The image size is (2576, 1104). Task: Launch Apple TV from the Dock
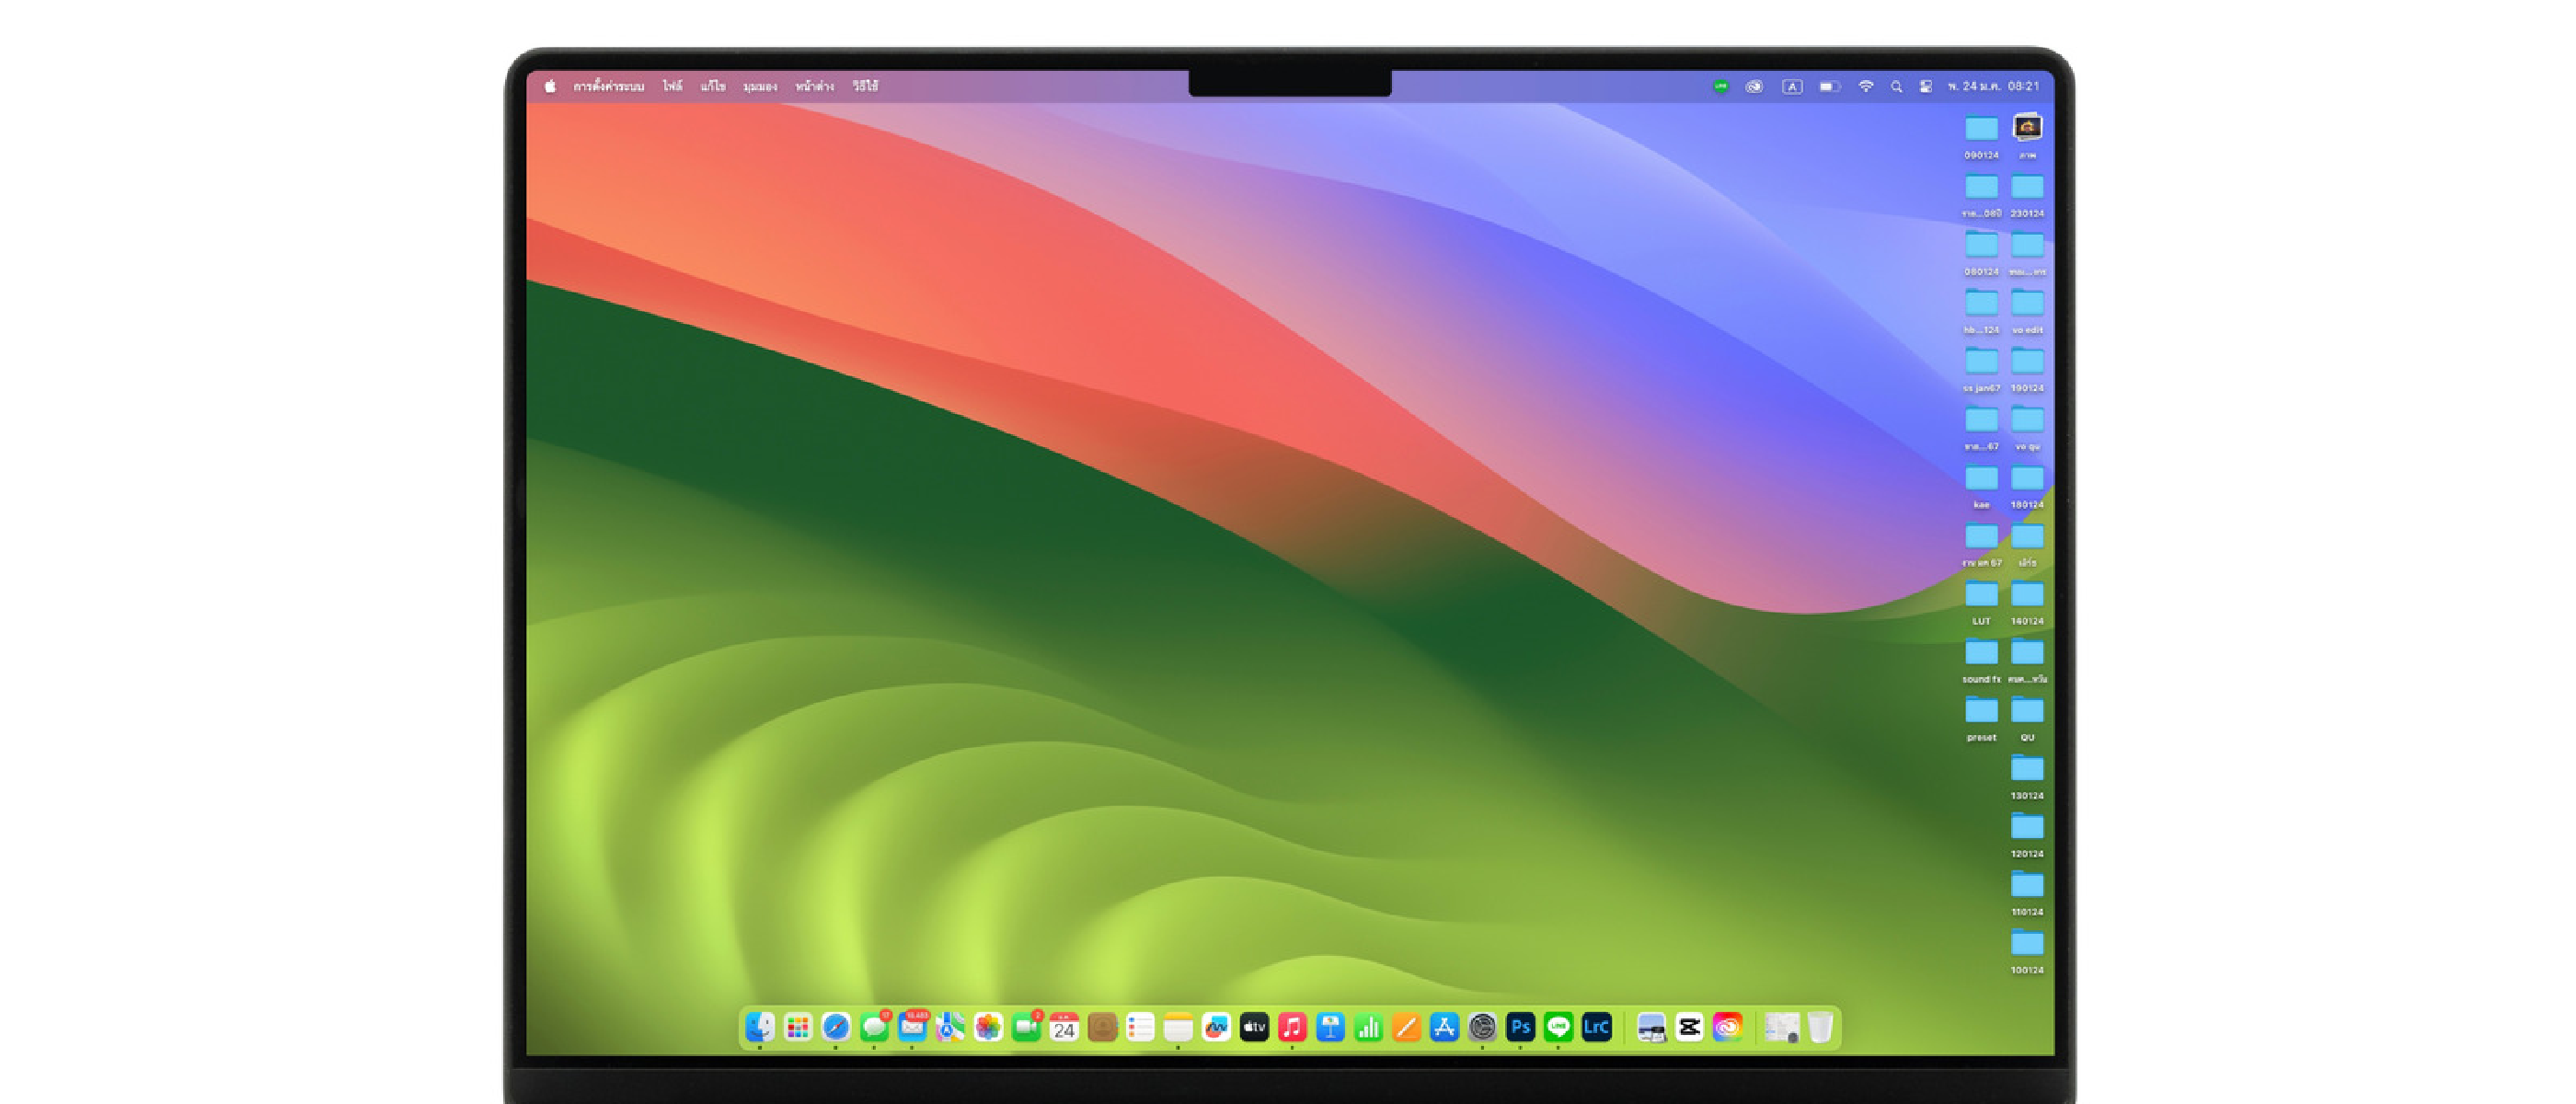(1254, 1027)
